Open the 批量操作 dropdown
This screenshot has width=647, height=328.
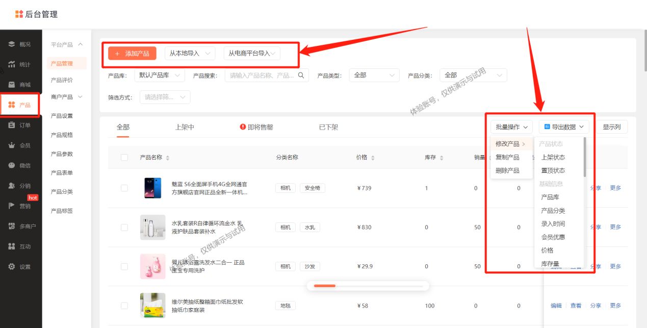pyautogui.click(x=510, y=127)
